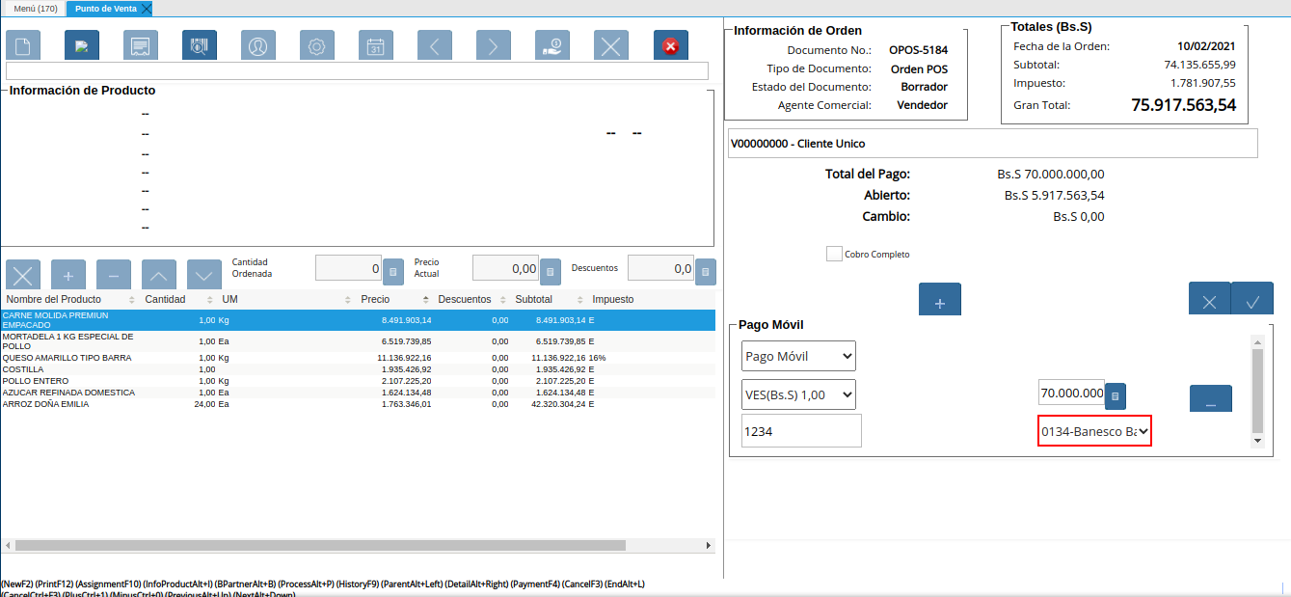1291x597 pixels.
Task: Confirm payment with the checkmark button
Action: [x=1252, y=301]
